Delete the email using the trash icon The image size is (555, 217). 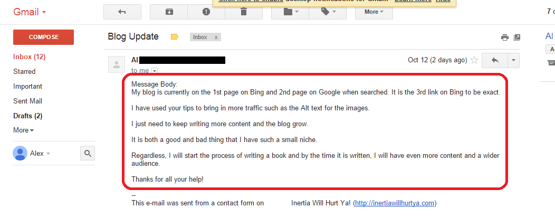click(244, 12)
